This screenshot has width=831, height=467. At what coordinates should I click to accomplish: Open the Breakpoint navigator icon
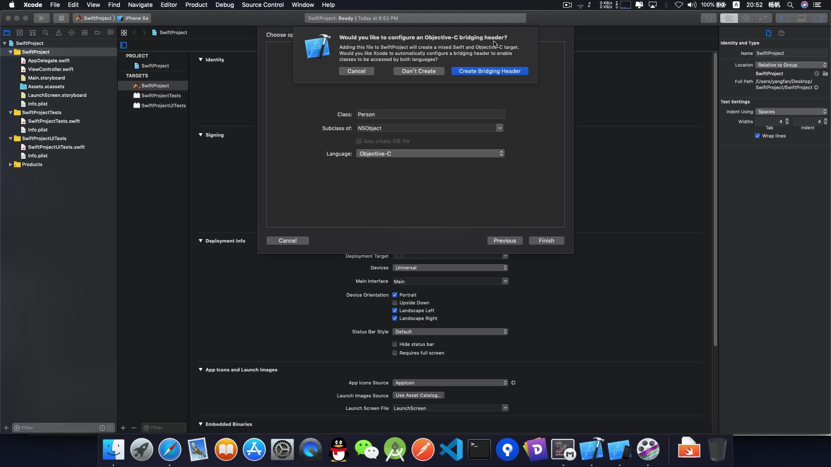(x=97, y=32)
